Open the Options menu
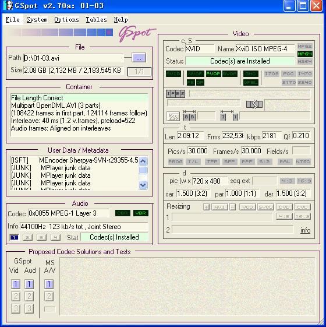This screenshot has height=327, width=326. (x=66, y=19)
